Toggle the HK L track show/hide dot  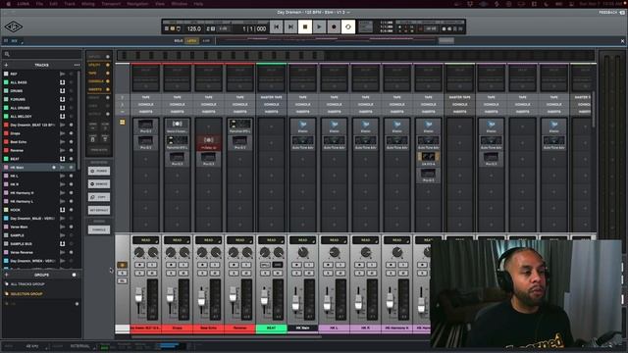coord(72,176)
